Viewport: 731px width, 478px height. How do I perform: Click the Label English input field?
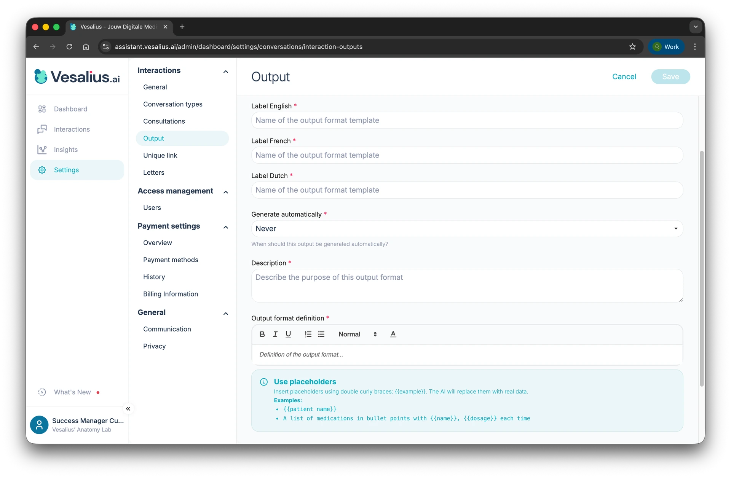pyautogui.click(x=467, y=120)
